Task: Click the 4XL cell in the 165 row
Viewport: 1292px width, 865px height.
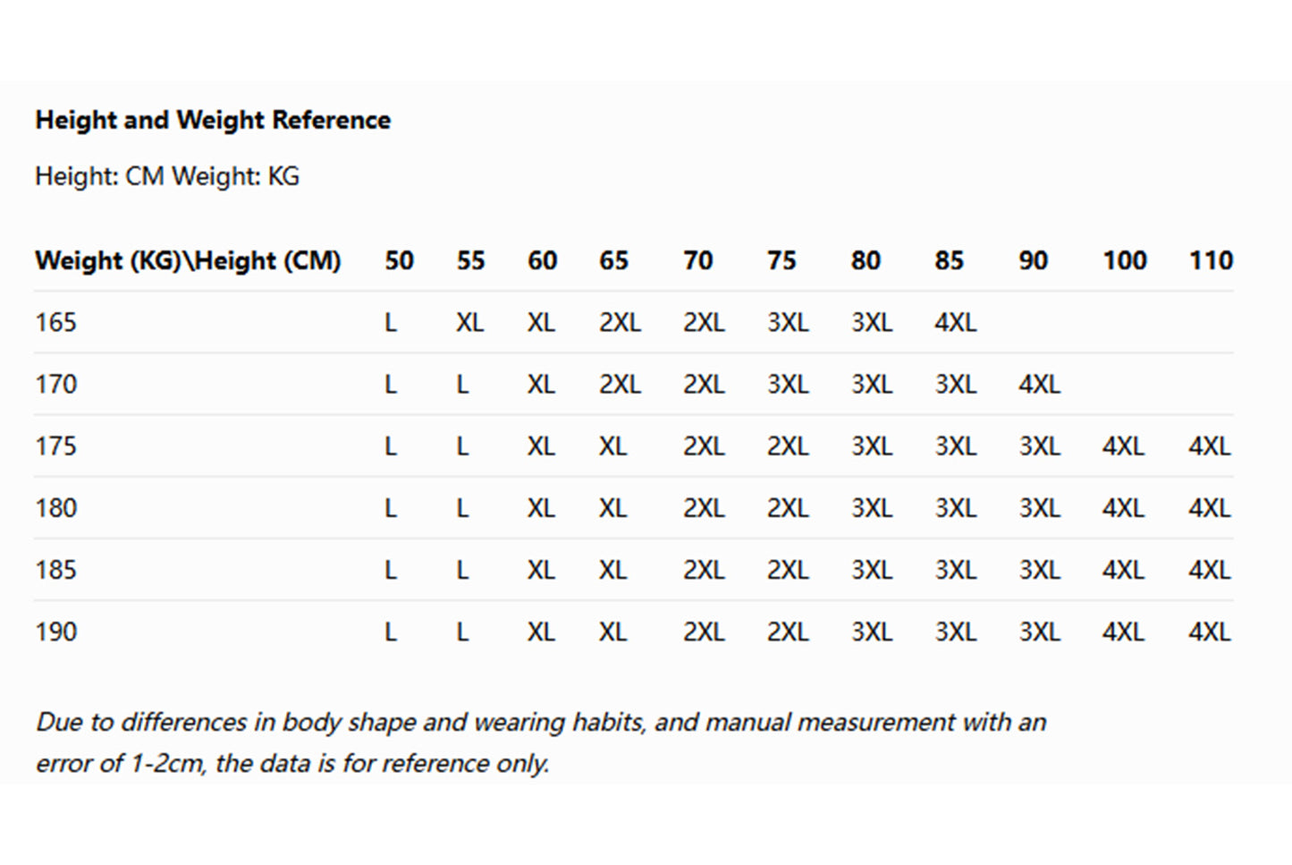Action: click(x=955, y=322)
